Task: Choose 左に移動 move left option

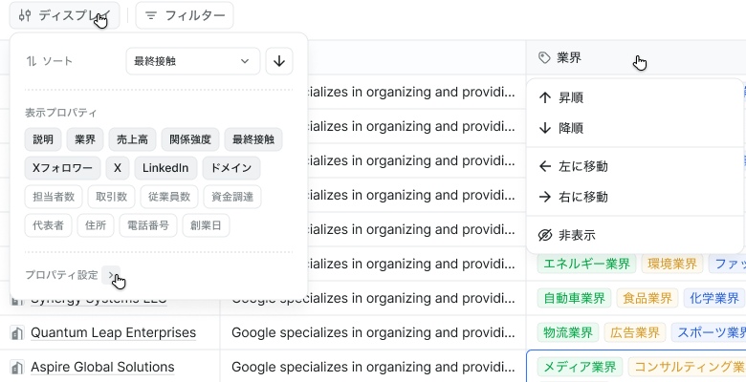Action: click(635, 166)
